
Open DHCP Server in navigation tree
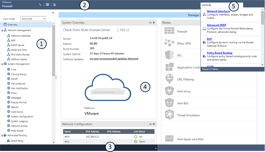click(18, 45)
